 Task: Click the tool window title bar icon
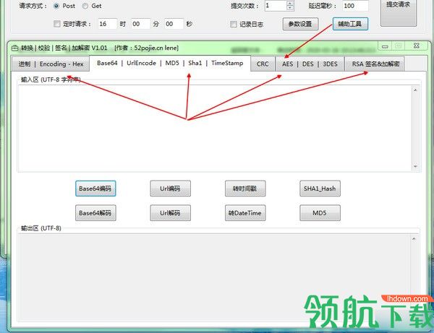pos(14,48)
